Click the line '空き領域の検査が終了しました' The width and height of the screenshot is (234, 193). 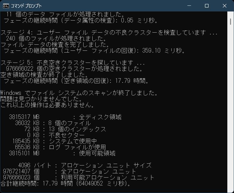44,75
